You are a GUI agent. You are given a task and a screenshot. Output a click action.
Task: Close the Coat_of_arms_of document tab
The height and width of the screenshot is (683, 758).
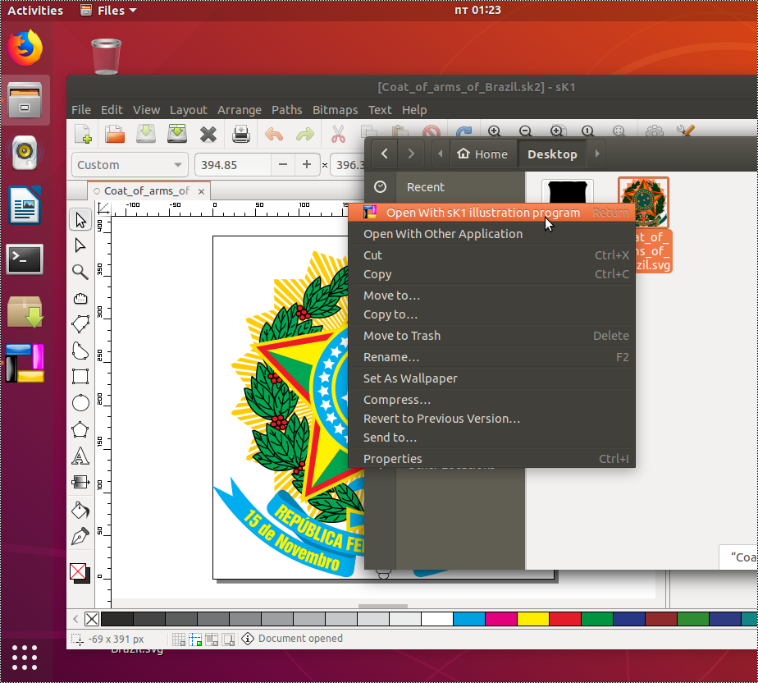click(201, 191)
